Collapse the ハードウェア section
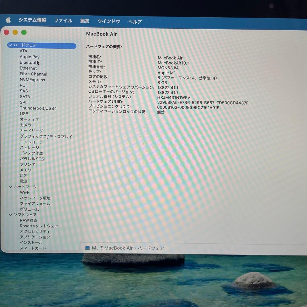Image resolution: width=307 pixels, height=307 pixels. point(10,45)
